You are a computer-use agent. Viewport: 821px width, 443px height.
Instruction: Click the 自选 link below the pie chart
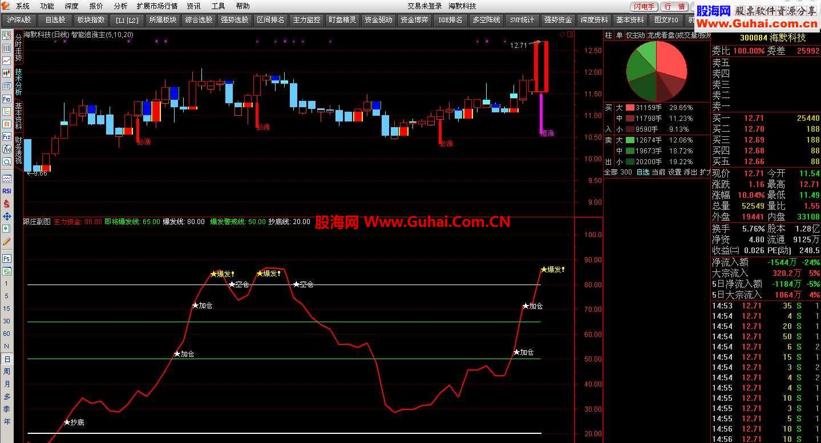(643, 172)
